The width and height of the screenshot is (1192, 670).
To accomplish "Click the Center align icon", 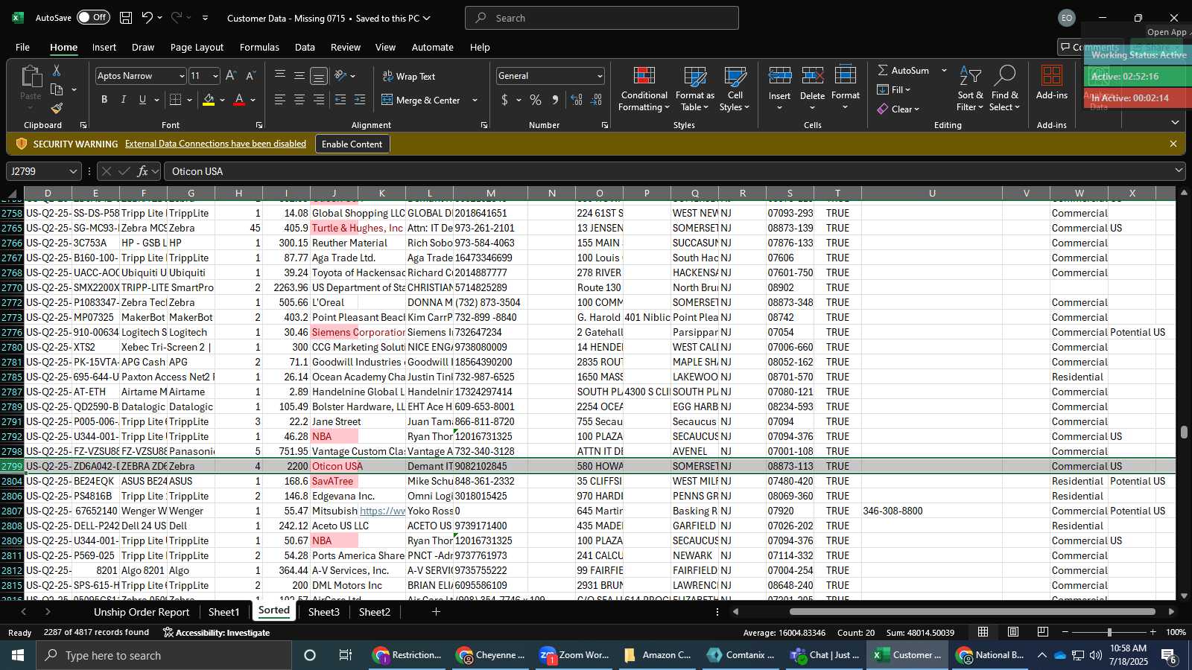I will coord(299,100).
